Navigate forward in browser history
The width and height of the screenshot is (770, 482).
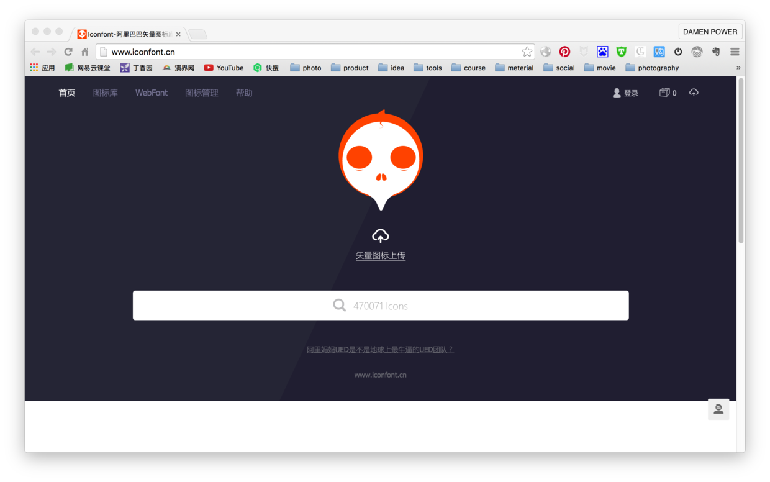pyautogui.click(x=52, y=52)
